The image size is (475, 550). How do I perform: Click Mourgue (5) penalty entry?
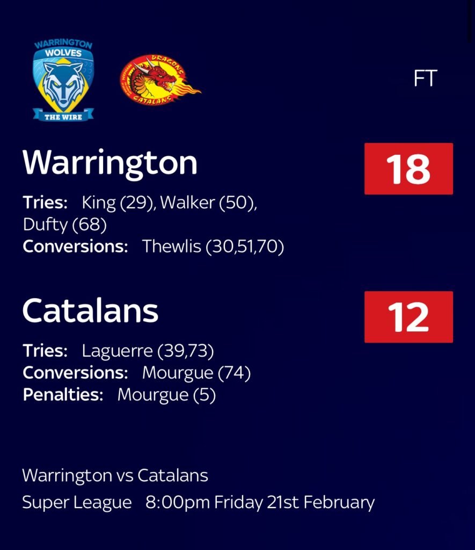pyautogui.click(x=166, y=395)
